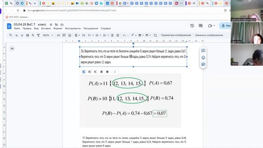Click the right indent ruler marker
The image size is (263, 148).
(x=186, y=41)
